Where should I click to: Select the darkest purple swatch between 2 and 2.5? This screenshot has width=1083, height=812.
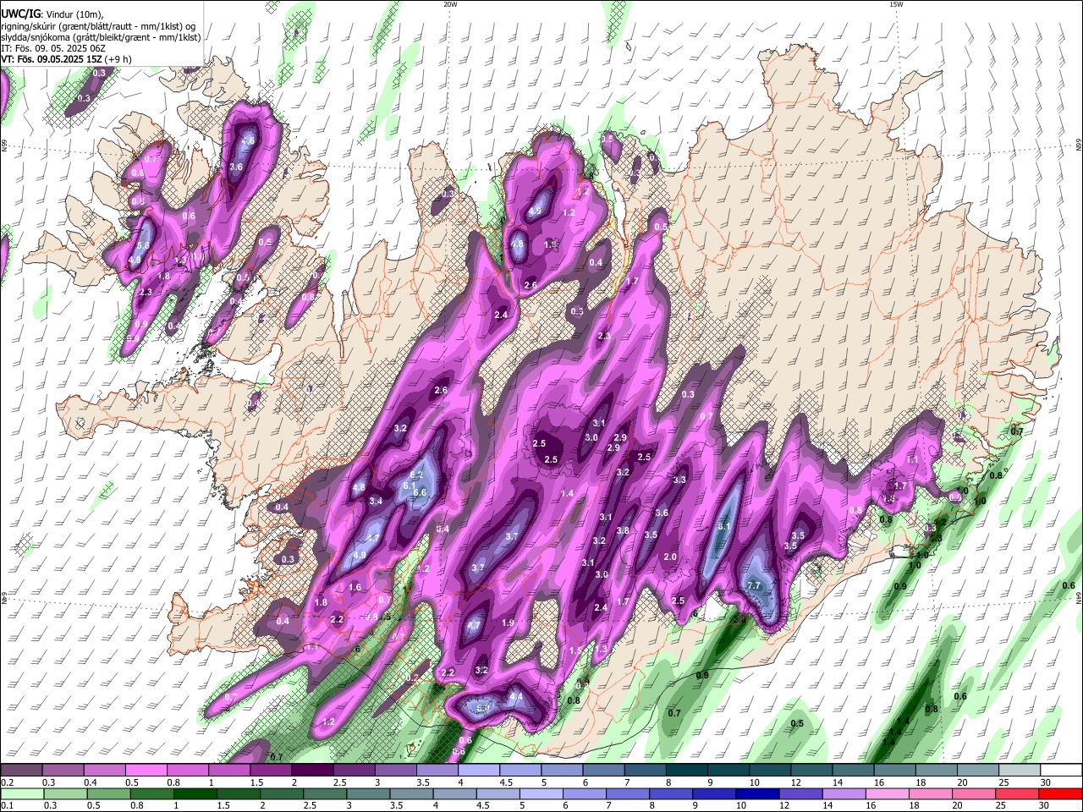311,770
